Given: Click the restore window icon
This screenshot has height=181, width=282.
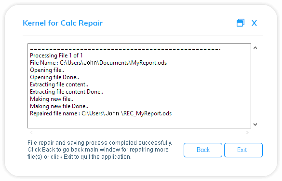Looking at the screenshot, I should (x=241, y=23).
